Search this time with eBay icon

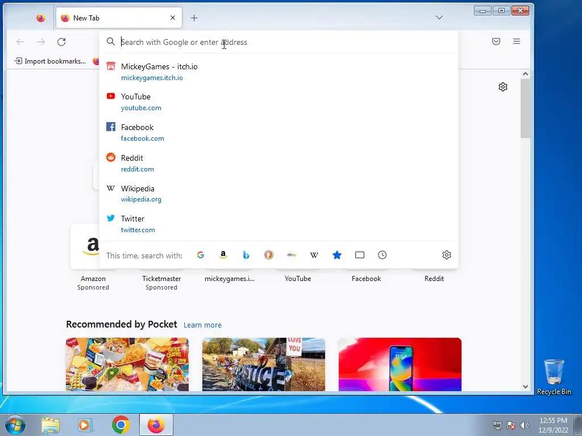[292, 255]
